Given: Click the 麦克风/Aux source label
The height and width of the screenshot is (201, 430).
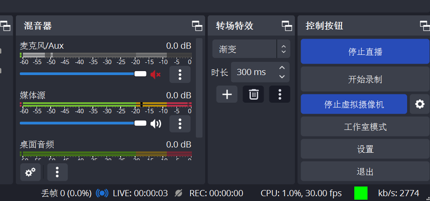Looking at the screenshot, I should point(42,46).
